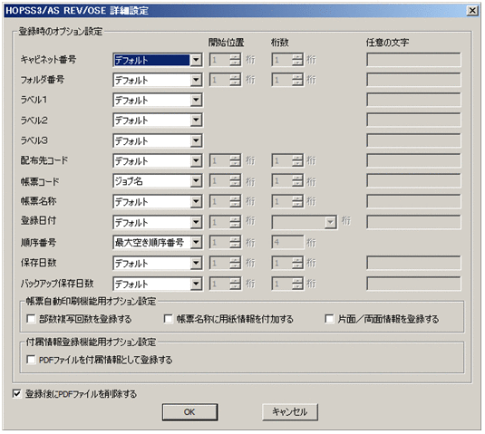Open the 保存日数 dropdown
The image size is (485, 434).
(x=158, y=263)
